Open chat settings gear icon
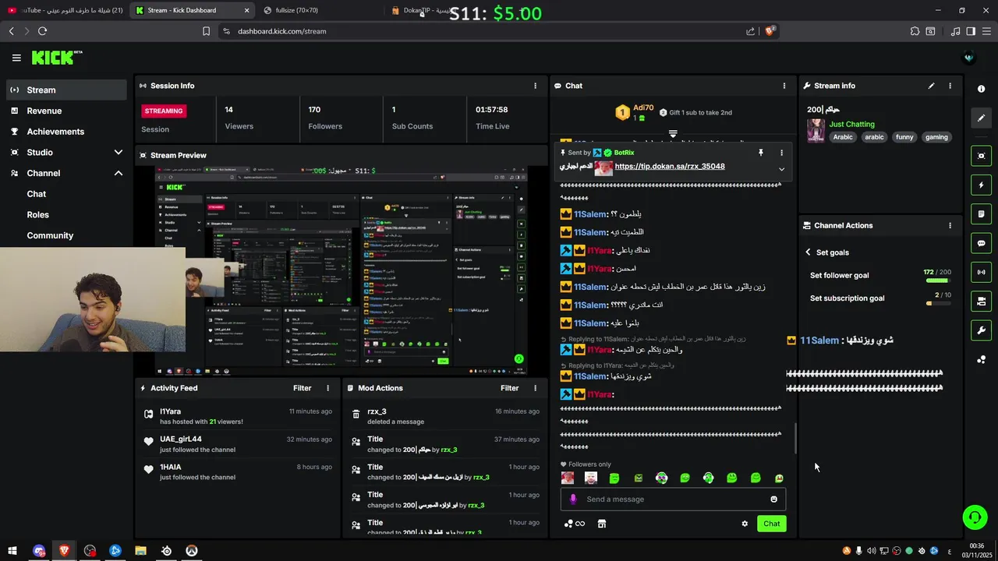 pos(745,524)
